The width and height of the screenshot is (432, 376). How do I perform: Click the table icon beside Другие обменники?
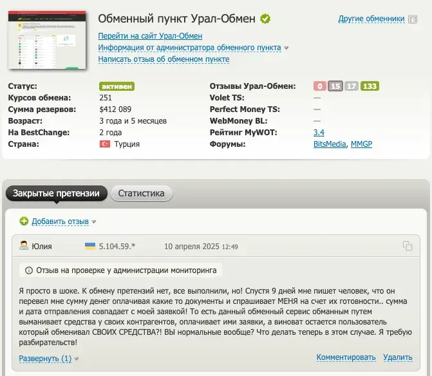(x=413, y=19)
